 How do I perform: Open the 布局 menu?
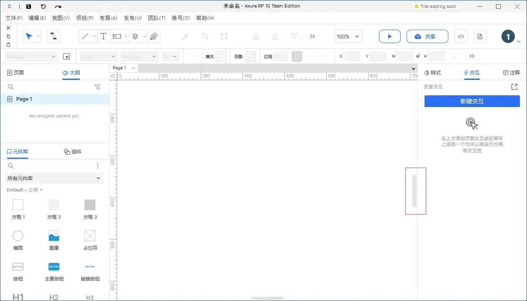[x=108, y=18]
